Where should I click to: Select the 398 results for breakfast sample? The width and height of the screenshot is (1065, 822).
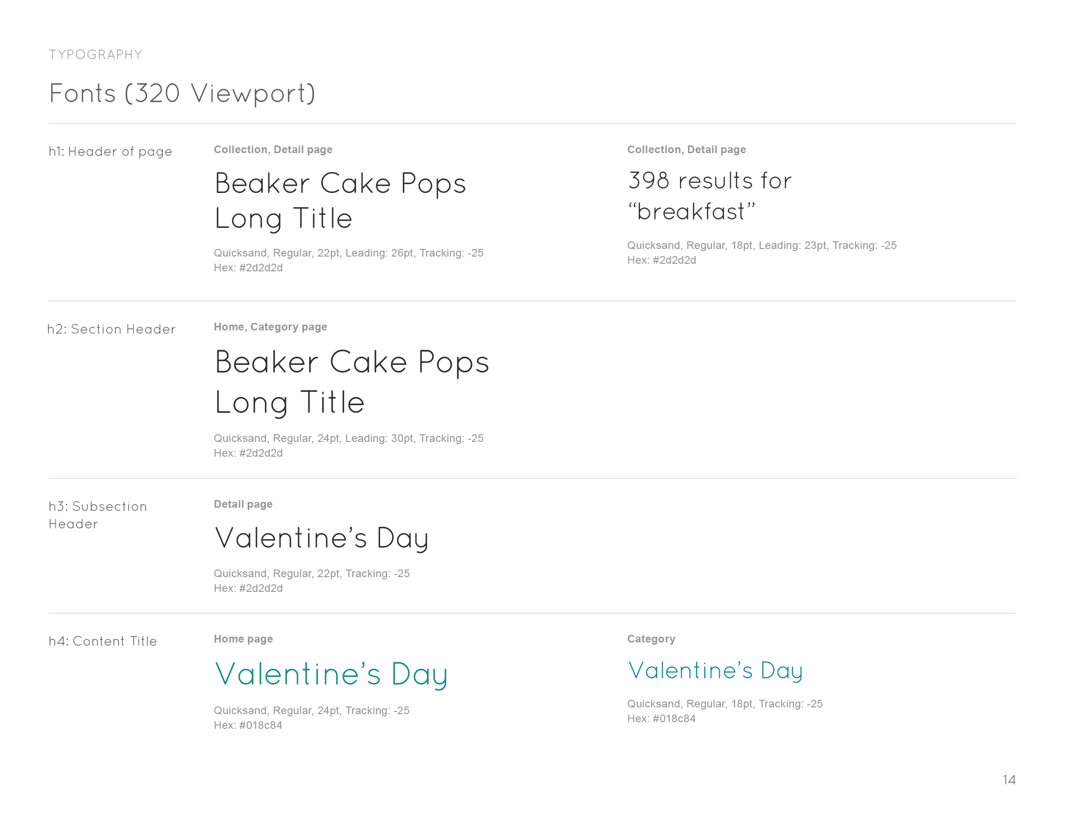click(x=710, y=196)
